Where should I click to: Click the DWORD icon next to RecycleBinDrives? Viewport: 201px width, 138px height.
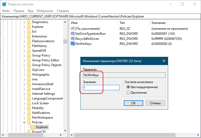(x=73, y=38)
